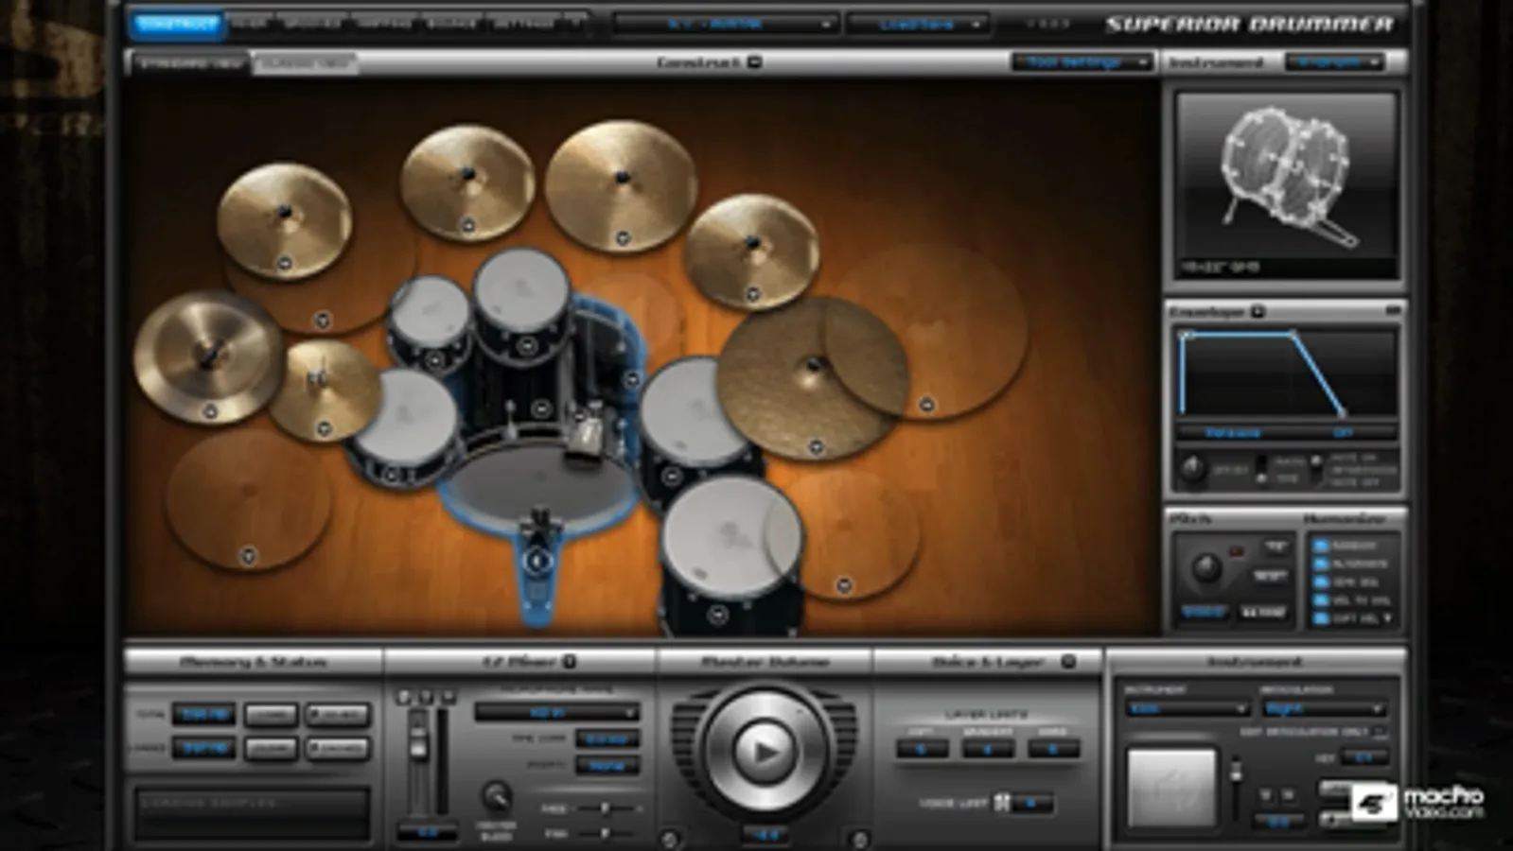Click the kick drum pedal
The height and width of the screenshot is (851, 1513).
coord(537,567)
